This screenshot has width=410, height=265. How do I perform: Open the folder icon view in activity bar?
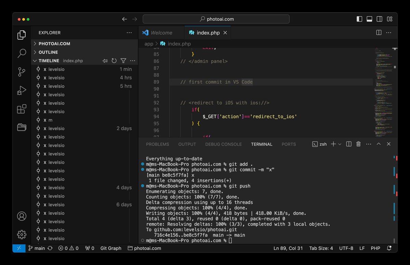click(x=22, y=127)
